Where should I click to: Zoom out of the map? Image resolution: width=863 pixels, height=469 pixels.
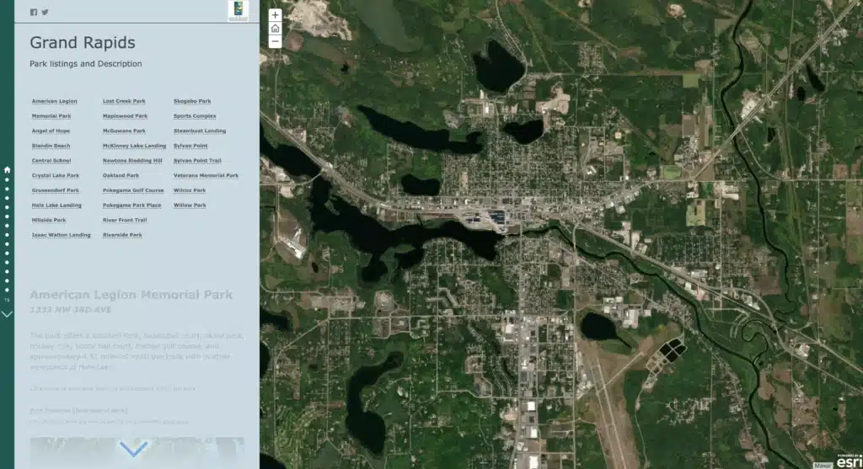[275, 40]
